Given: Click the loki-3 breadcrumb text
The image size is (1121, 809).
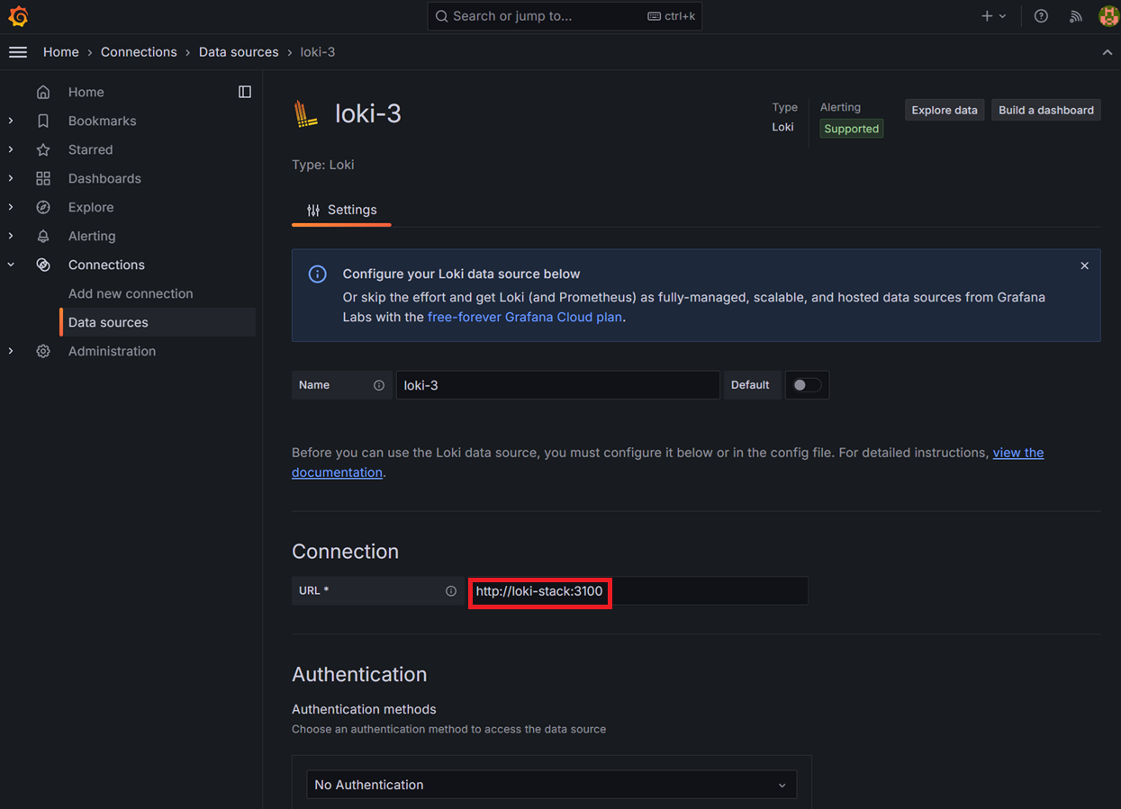Looking at the screenshot, I should pyautogui.click(x=317, y=52).
